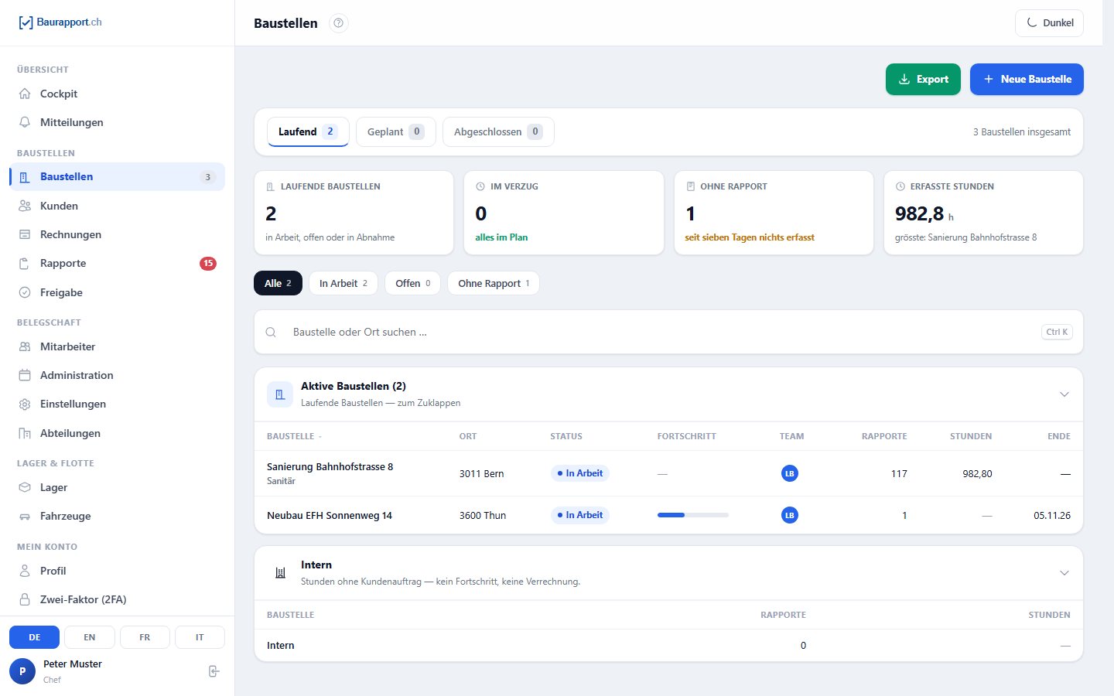This screenshot has height=696, width=1114.
Task: Open the Sanierung Bahnhofstrasse 8 row
Action: pyautogui.click(x=668, y=473)
